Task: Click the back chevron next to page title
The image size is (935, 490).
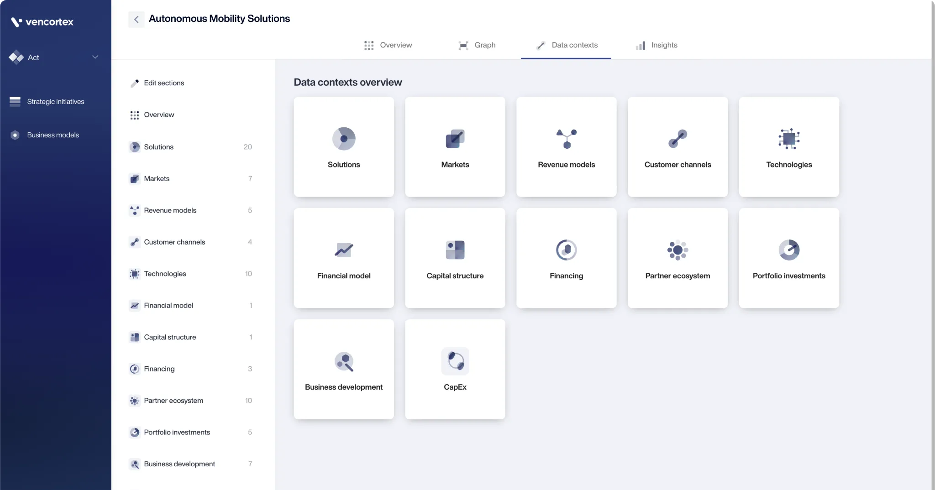Action: (x=136, y=19)
